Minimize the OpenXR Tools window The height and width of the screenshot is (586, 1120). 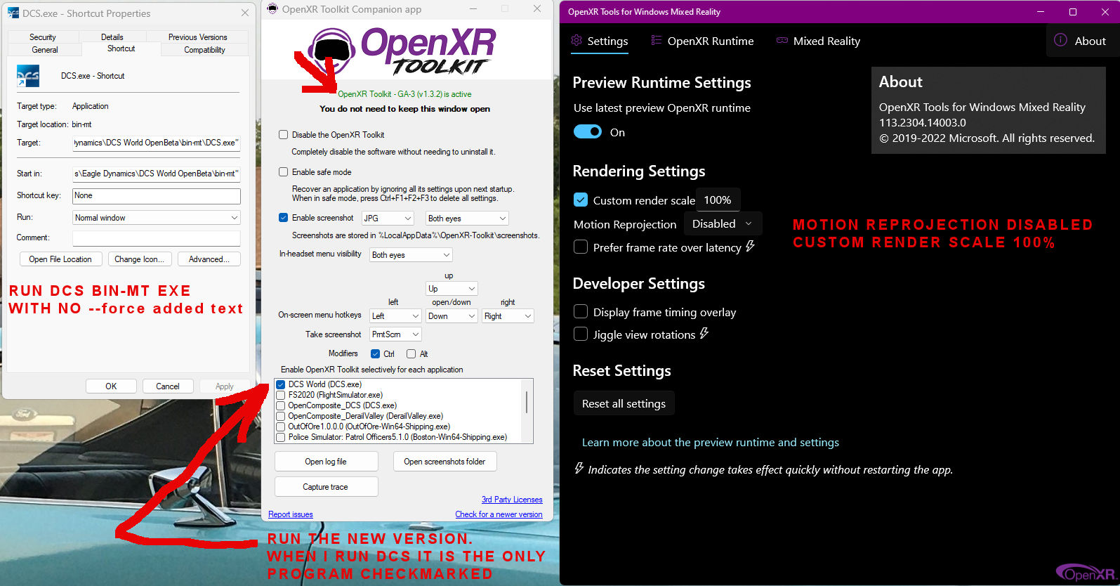(x=1041, y=12)
